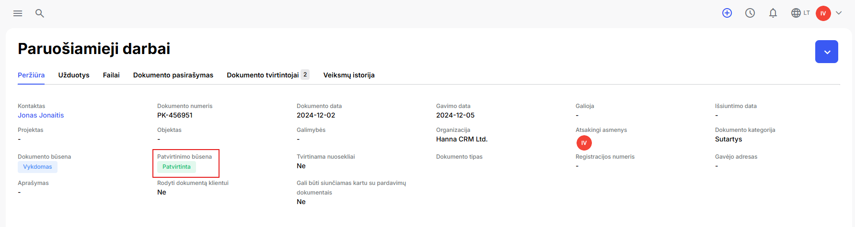This screenshot has height=227, width=855.
Task: Click the blue plus create icon
Action: click(727, 13)
